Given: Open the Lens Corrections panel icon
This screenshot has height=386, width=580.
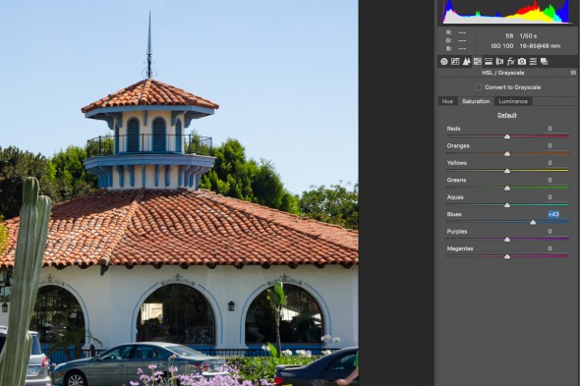Looking at the screenshot, I should point(499,61).
